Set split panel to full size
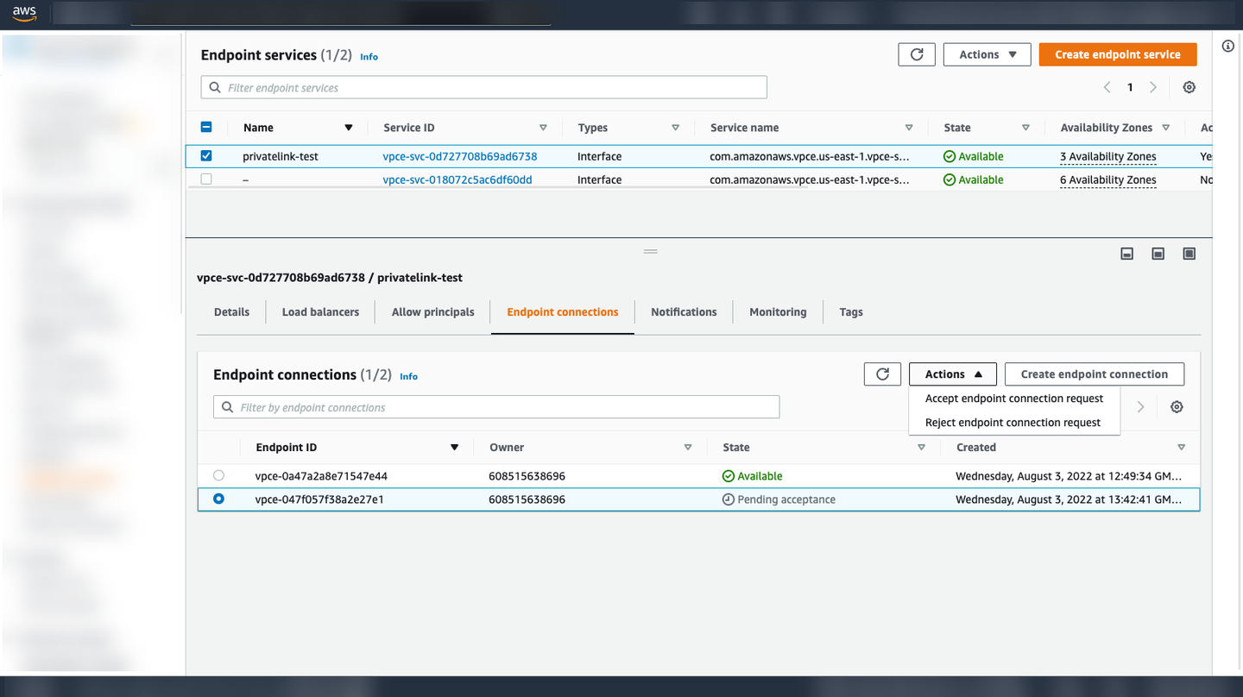The width and height of the screenshot is (1243, 697). pyautogui.click(x=1189, y=254)
